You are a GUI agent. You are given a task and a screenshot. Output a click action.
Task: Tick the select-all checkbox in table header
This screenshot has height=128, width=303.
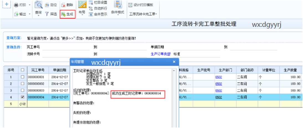[x=23, y=70]
